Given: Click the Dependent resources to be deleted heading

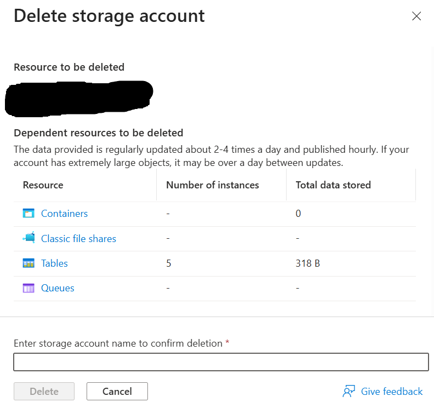Looking at the screenshot, I should pyautogui.click(x=99, y=133).
